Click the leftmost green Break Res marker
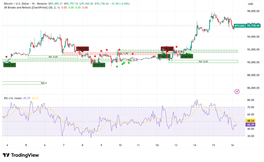Viewport: 264px width, 162px height. coord(9,65)
